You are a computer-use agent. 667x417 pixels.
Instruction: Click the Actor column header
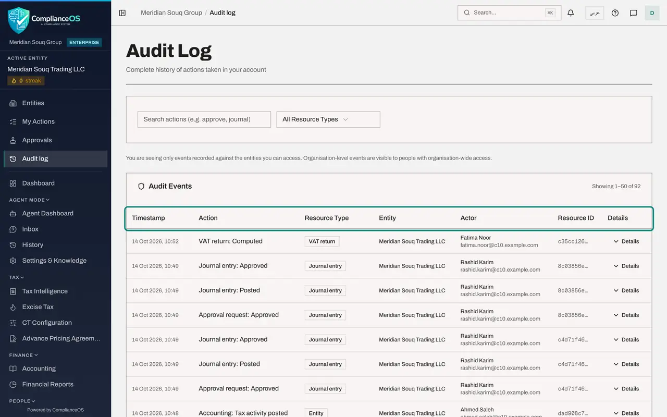[x=468, y=218]
